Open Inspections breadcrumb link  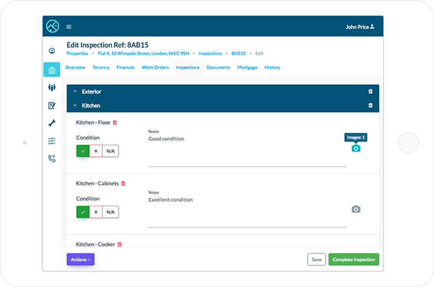coord(210,53)
